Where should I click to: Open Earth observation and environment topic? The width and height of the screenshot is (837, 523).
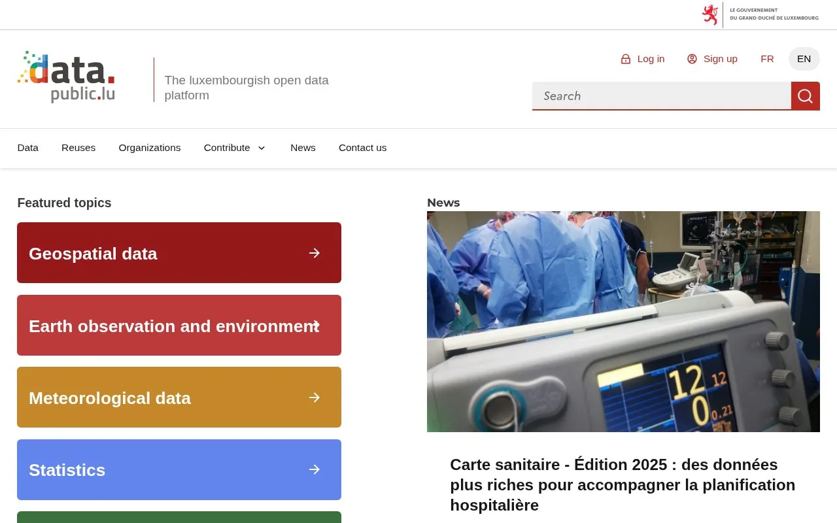[x=179, y=326]
